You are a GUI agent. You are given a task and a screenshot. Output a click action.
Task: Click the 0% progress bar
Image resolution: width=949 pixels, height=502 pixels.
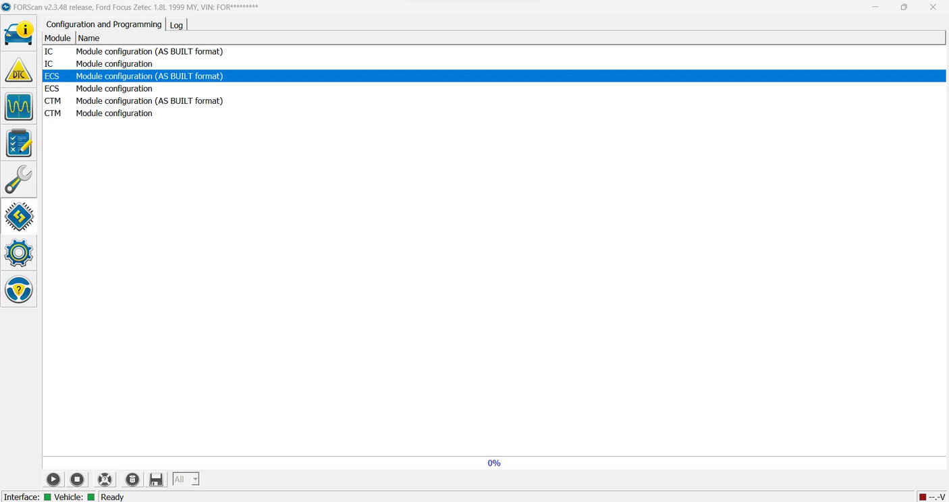(x=493, y=463)
